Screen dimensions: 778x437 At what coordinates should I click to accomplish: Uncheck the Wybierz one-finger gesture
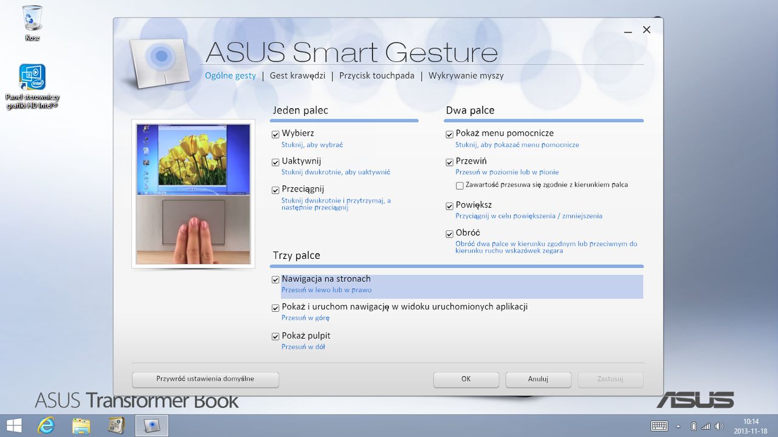(275, 134)
